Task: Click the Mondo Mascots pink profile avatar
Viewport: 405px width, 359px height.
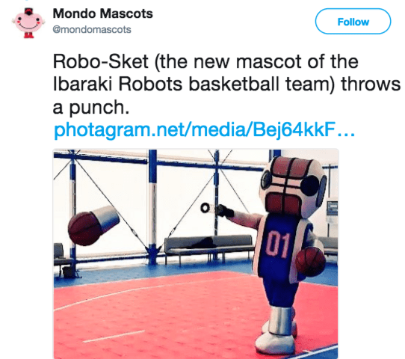Action: click(x=28, y=22)
